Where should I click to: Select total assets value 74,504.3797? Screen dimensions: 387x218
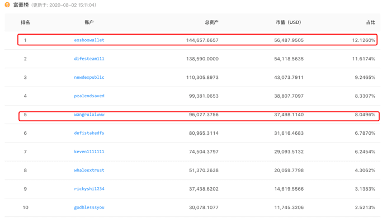(x=204, y=151)
